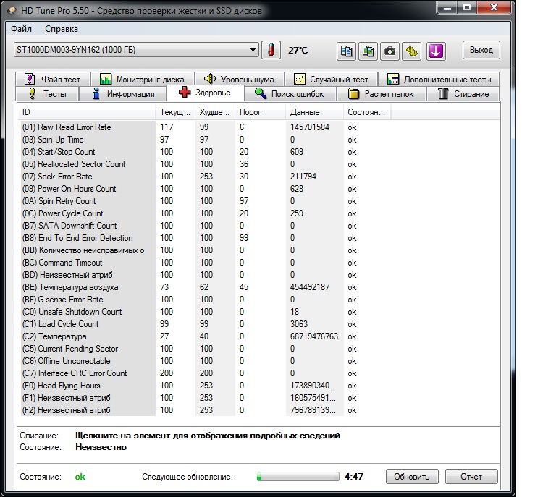Click the 27°C temperature readout
The image size is (556, 497).
[x=298, y=51]
